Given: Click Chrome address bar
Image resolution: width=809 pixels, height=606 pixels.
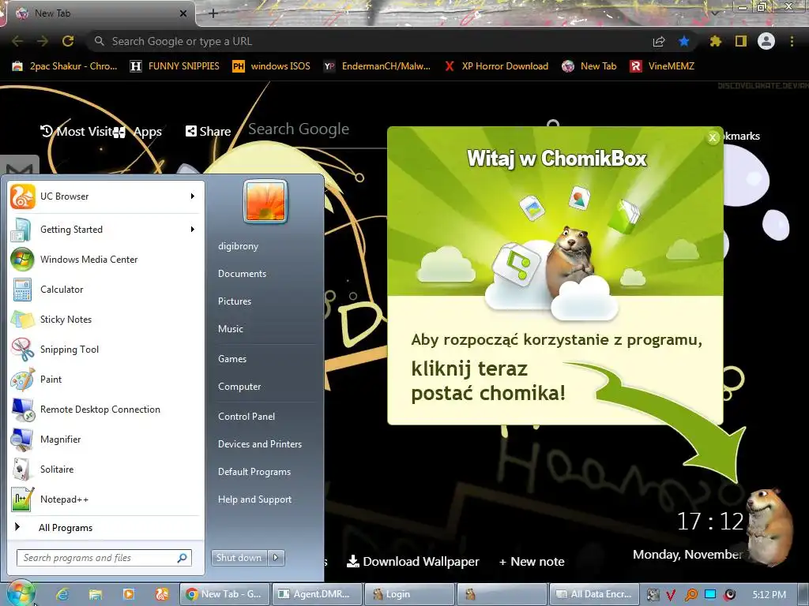Looking at the screenshot, I should pyautogui.click(x=371, y=41).
